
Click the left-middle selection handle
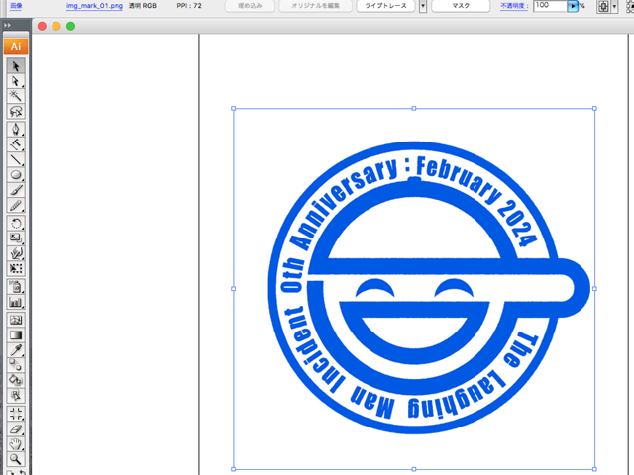click(x=234, y=289)
